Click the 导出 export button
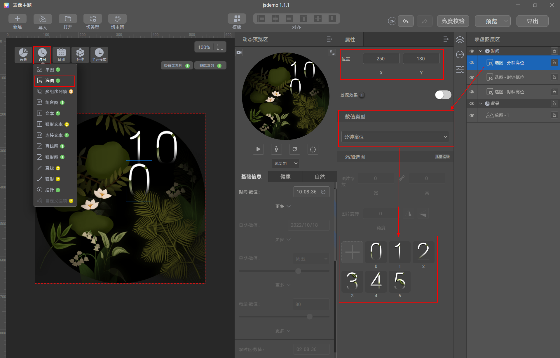 coord(532,21)
